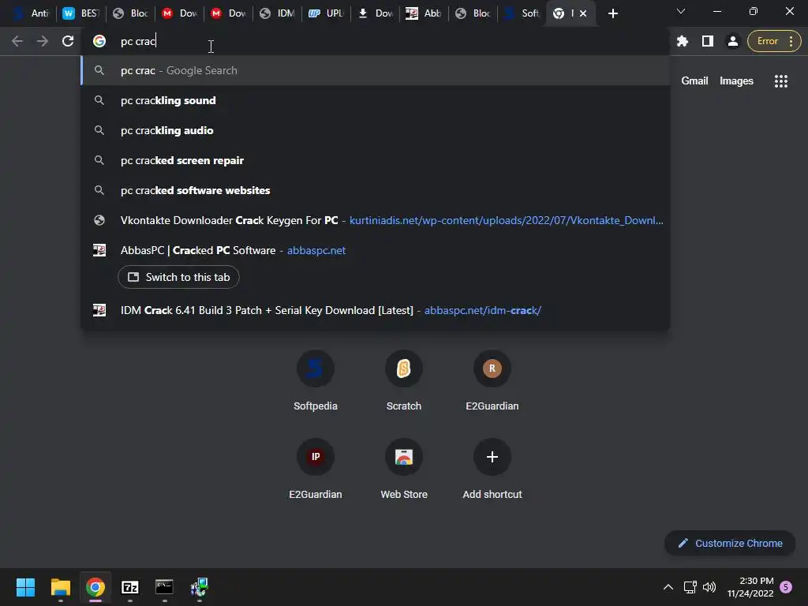Viewport: 808px width, 606px height.
Task: Open E2Guardian shortcut with IP icon
Action: [x=316, y=469]
